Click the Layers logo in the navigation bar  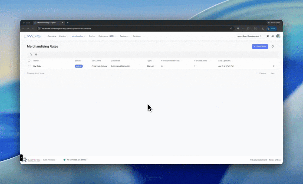pyautogui.click(x=32, y=36)
